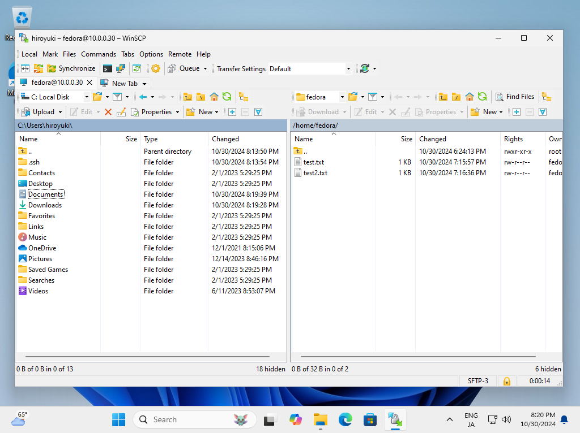Show local directory tree icon
Screen dimensions: 580x433
tap(243, 97)
